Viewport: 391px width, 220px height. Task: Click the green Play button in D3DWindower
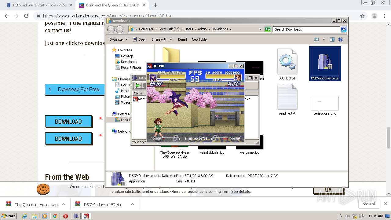[x=138, y=85]
